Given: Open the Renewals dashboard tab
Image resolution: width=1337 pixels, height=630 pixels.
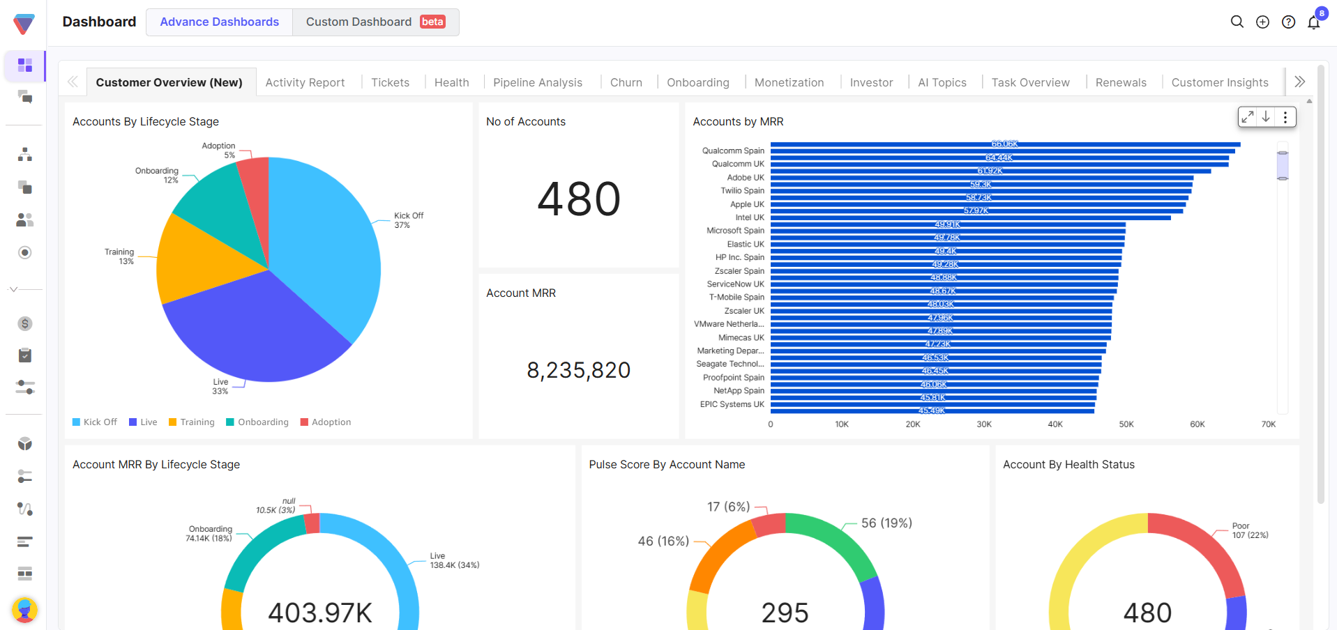Looking at the screenshot, I should pyautogui.click(x=1120, y=82).
